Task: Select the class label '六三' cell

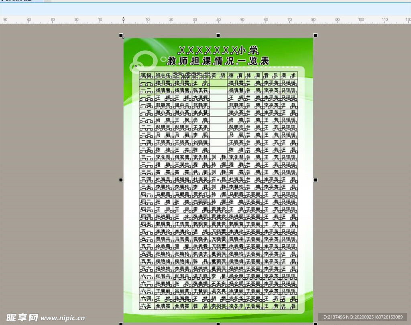Action: [x=146, y=291]
